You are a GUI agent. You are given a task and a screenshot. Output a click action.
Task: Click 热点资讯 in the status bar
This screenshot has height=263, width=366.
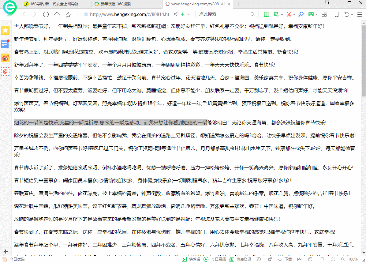[x=242, y=259]
